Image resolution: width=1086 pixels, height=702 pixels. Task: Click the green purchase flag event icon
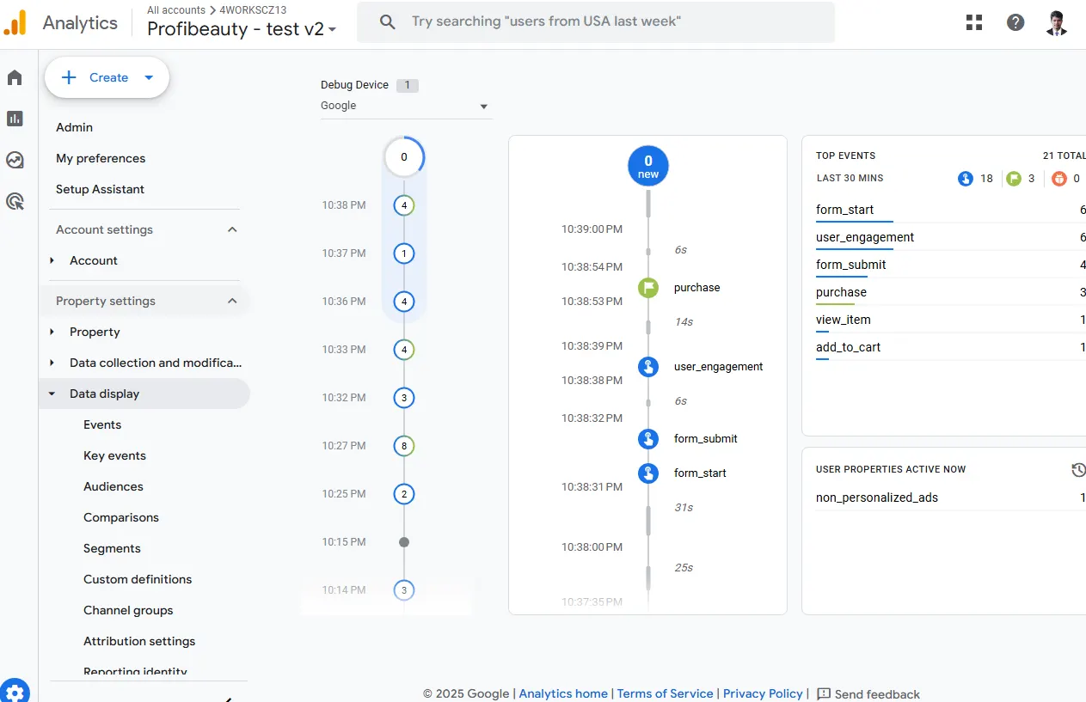648,288
